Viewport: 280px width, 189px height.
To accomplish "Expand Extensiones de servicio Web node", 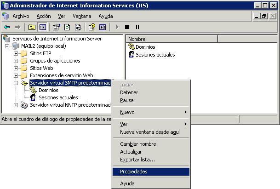I will [x=16, y=75].
